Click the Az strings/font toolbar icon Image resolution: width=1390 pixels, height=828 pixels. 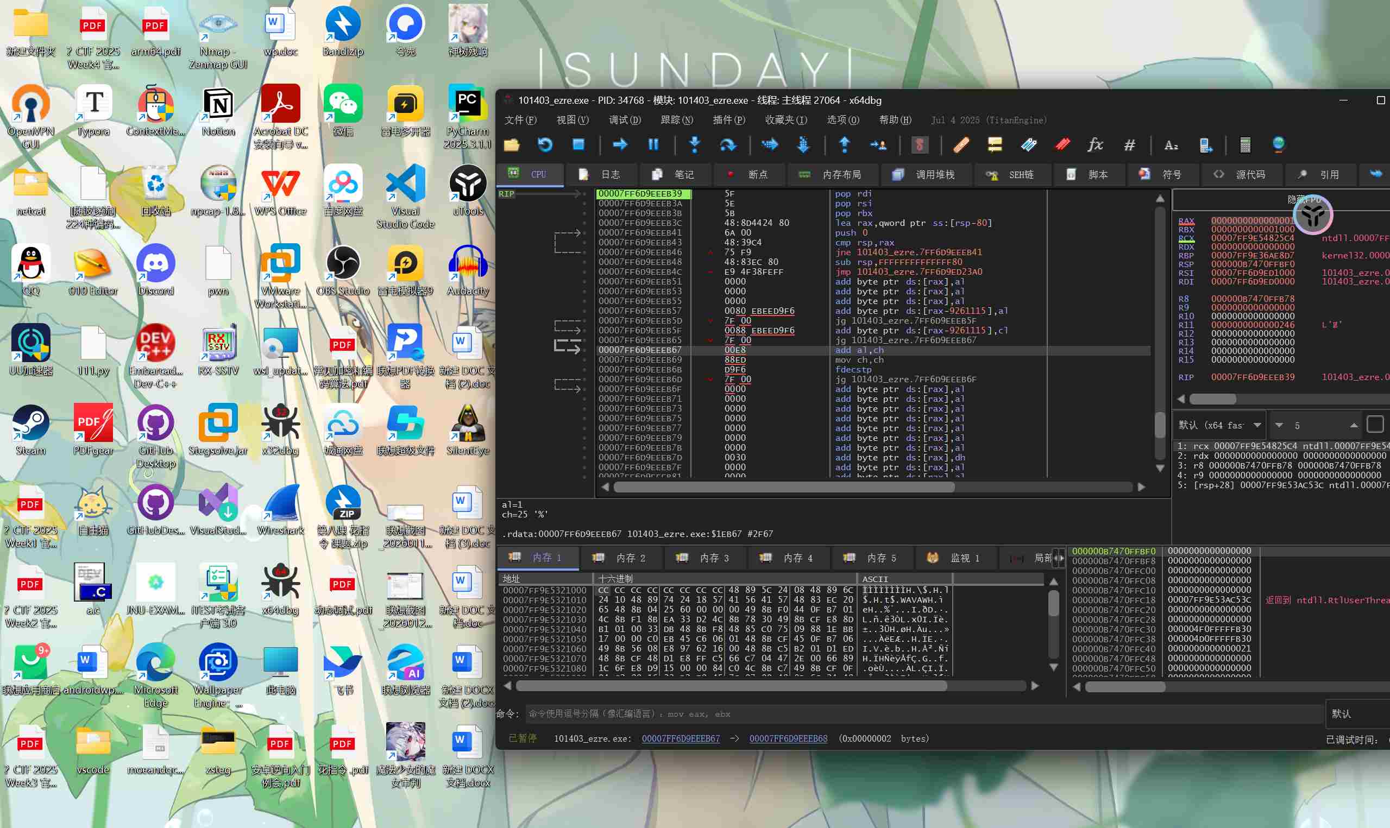point(1171,146)
